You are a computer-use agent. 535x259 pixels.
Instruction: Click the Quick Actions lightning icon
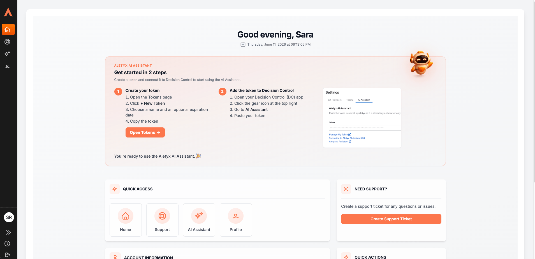coord(346,256)
